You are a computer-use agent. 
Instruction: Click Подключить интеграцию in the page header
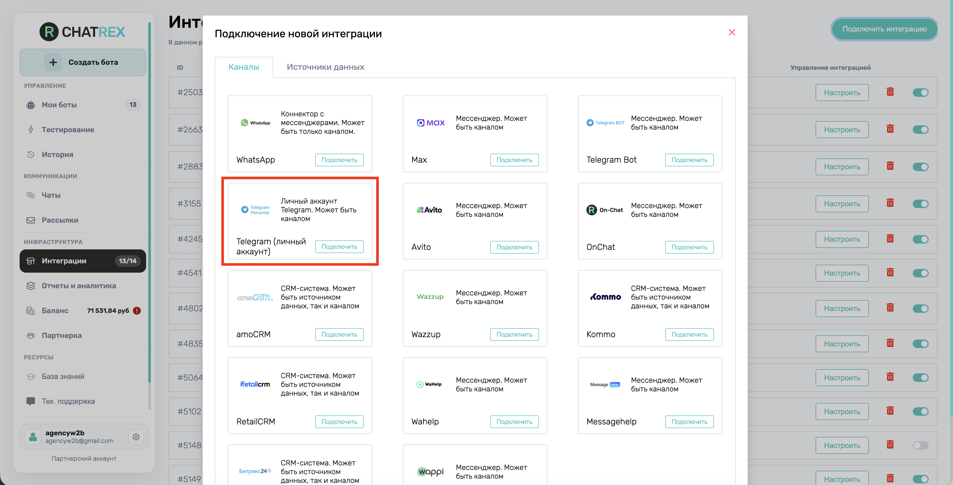click(x=884, y=29)
